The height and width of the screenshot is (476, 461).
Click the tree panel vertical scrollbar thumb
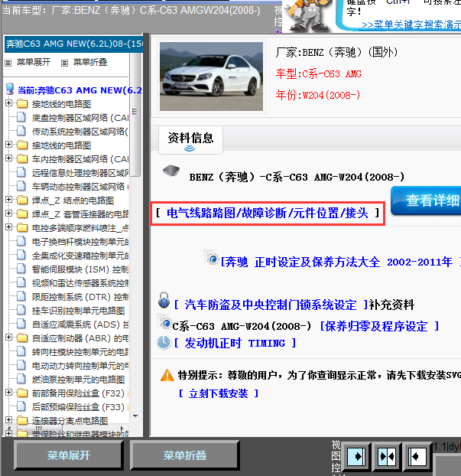click(135, 115)
